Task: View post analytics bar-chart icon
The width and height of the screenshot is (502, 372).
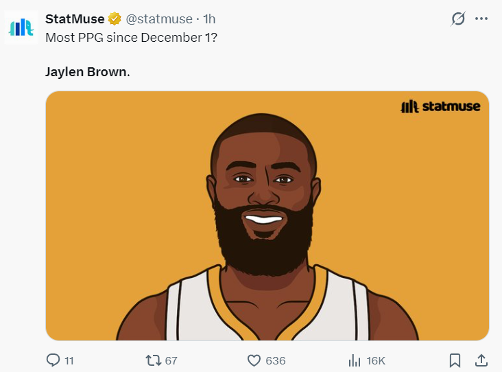Action: click(x=355, y=360)
